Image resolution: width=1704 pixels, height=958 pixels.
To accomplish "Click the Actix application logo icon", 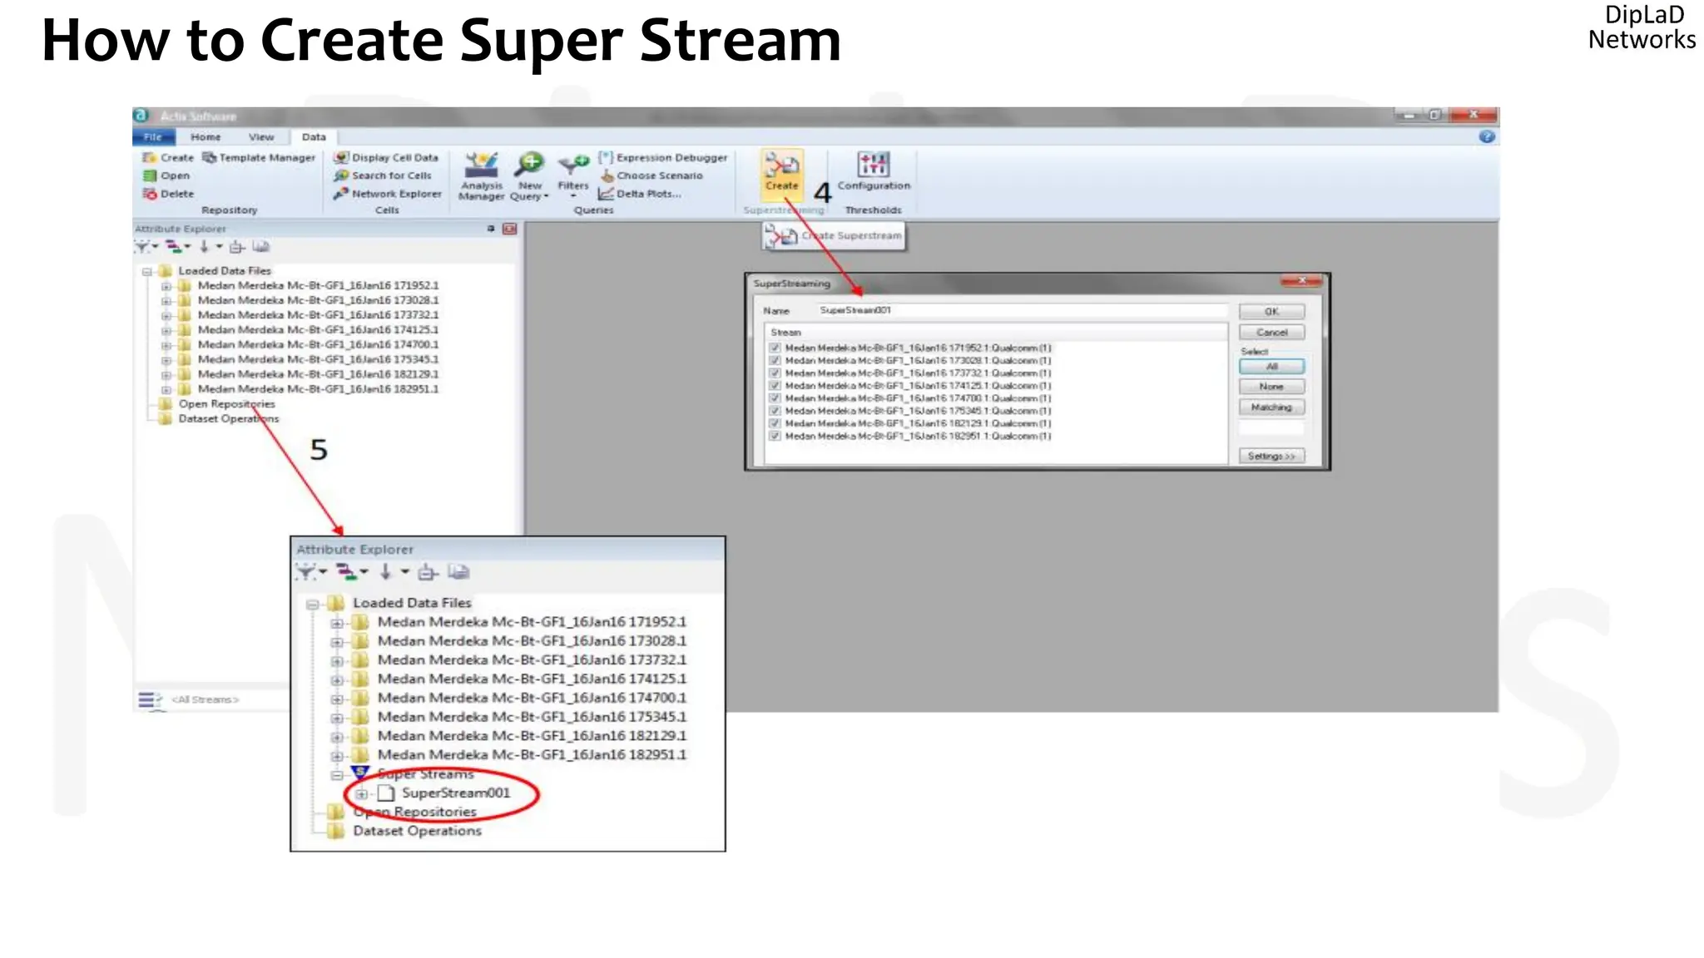I will point(141,116).
